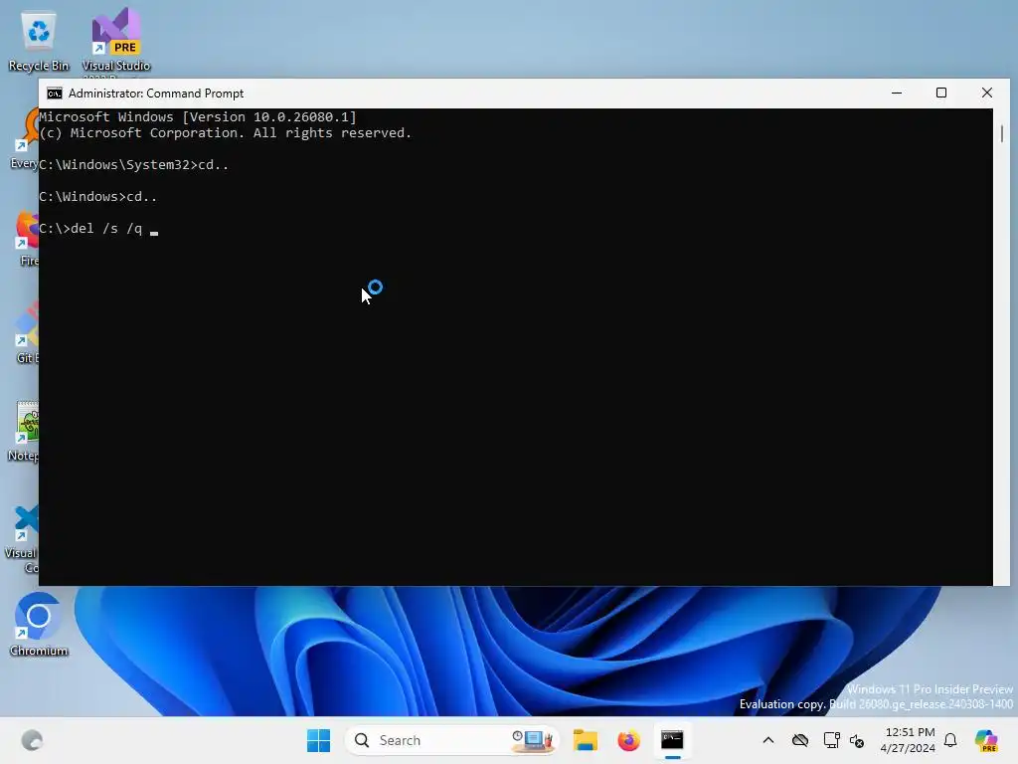Click the taskbar Search box
The height and width of the screenshot is (764, 1018).
[x=451, y=740]
